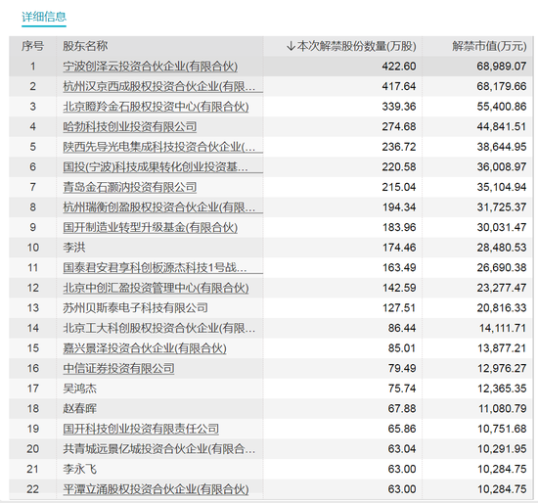Open 北京中创汇盈投资管理中心(有限合伙) link

(x=156, y=288)
